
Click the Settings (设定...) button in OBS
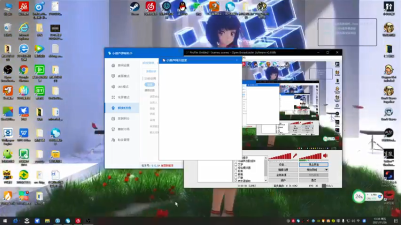(283, 164)
